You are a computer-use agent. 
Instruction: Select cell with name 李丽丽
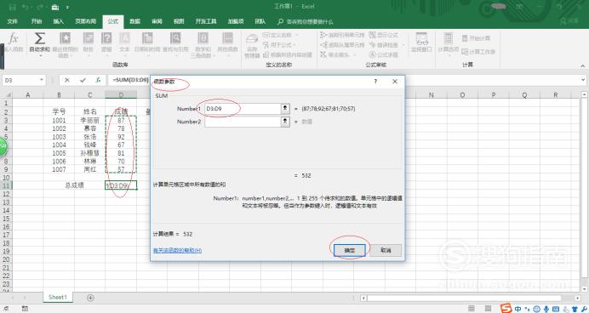pos(89,121)
